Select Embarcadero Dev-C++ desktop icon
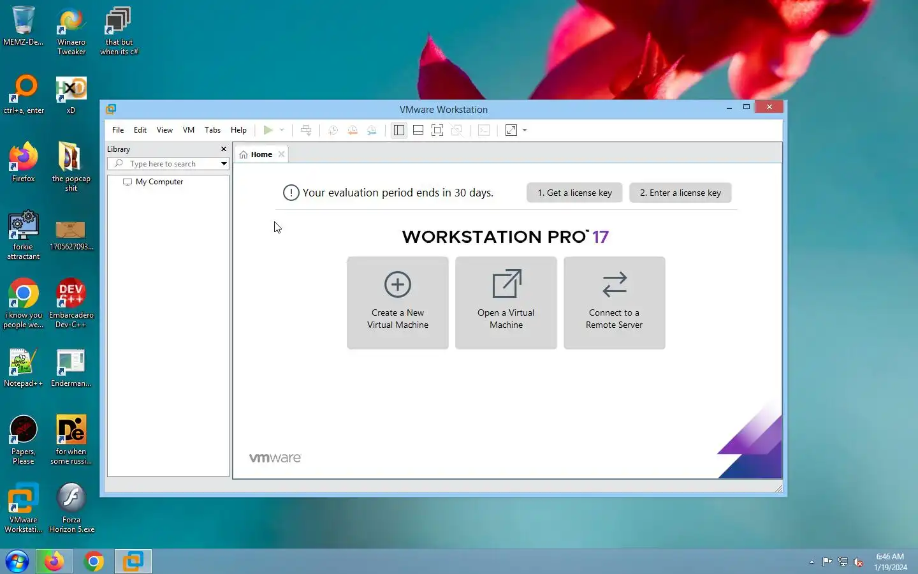Viewport: 918px width, 574px height. (71, 304)
